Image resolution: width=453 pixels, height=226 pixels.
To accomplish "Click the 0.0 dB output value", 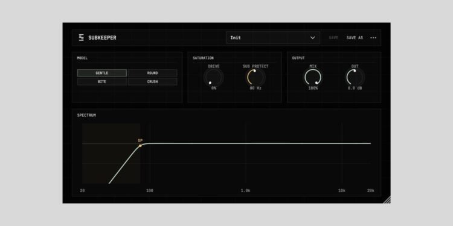I will tap(355, 88).
